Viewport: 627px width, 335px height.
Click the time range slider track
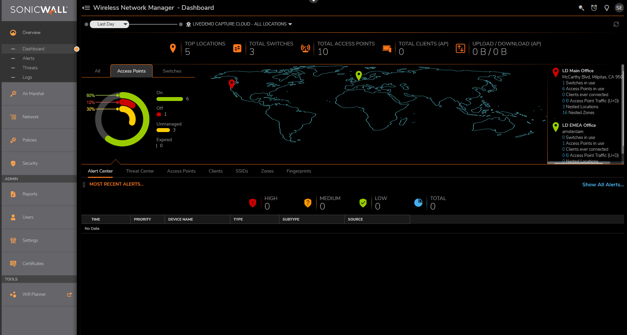tap(153, 24)
